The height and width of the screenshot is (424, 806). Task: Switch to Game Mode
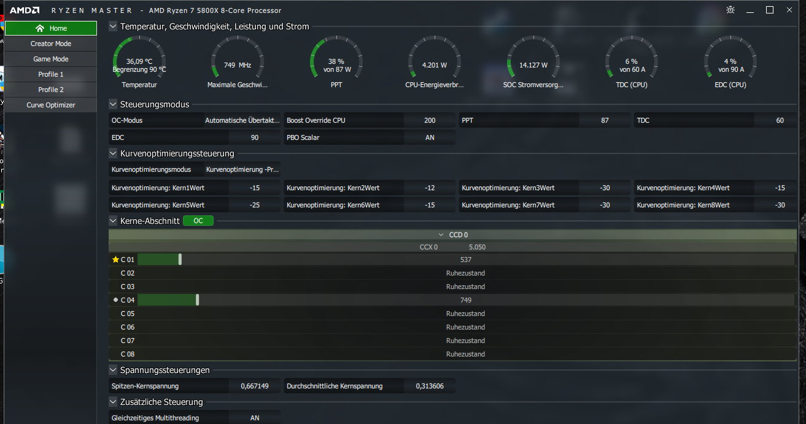coord(51,59)
